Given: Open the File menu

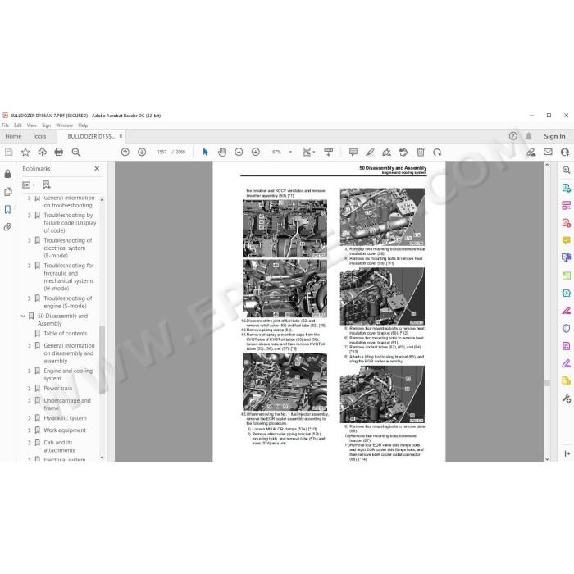Looking at the screenshot, I should coord(5,125).
